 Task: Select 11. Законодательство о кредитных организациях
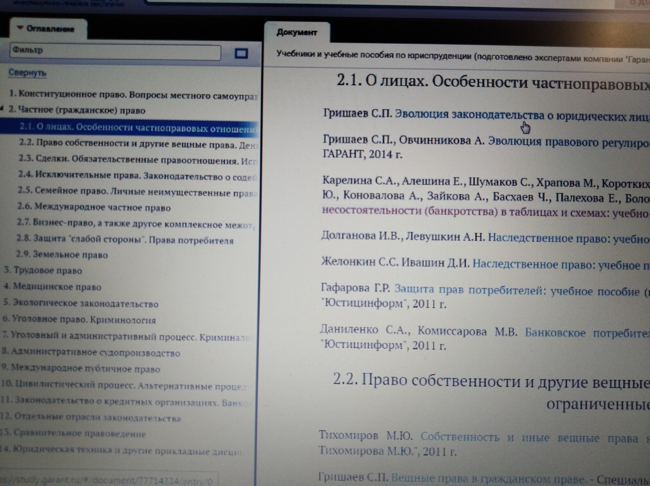coord(126,402)
